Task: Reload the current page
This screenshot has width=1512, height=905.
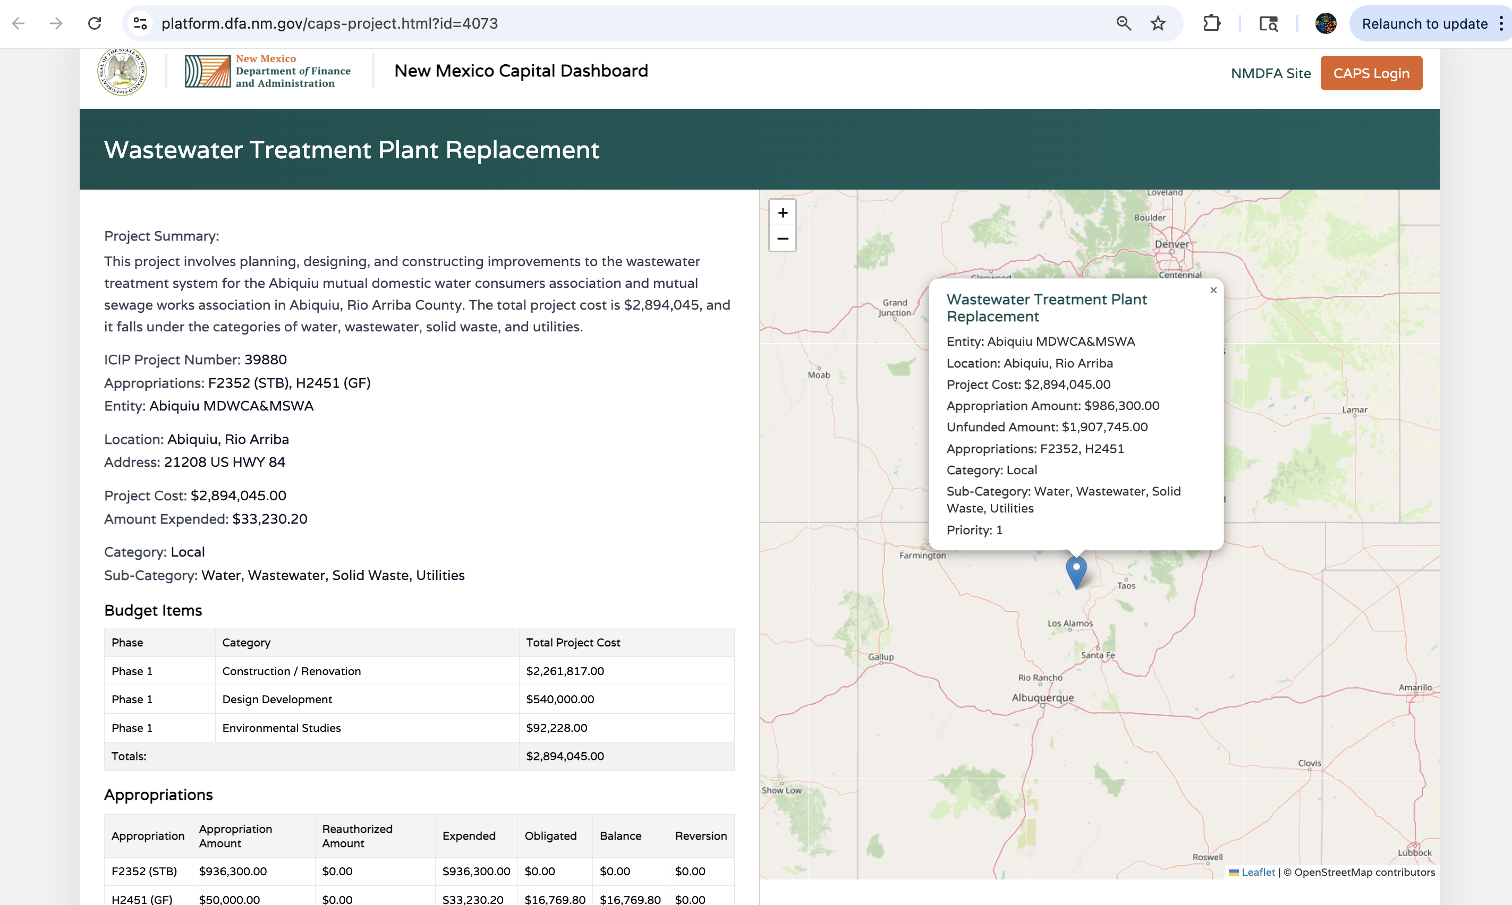Action: pos(94,23)
